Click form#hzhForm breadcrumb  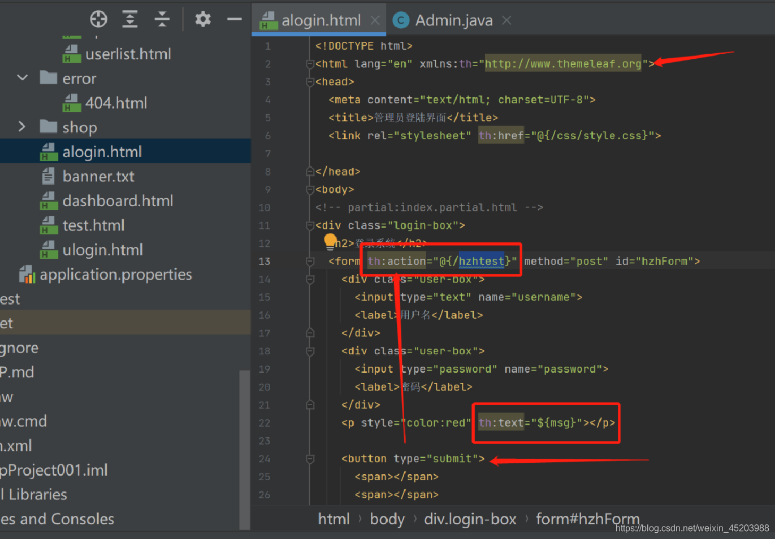click(x=587, y=519)
